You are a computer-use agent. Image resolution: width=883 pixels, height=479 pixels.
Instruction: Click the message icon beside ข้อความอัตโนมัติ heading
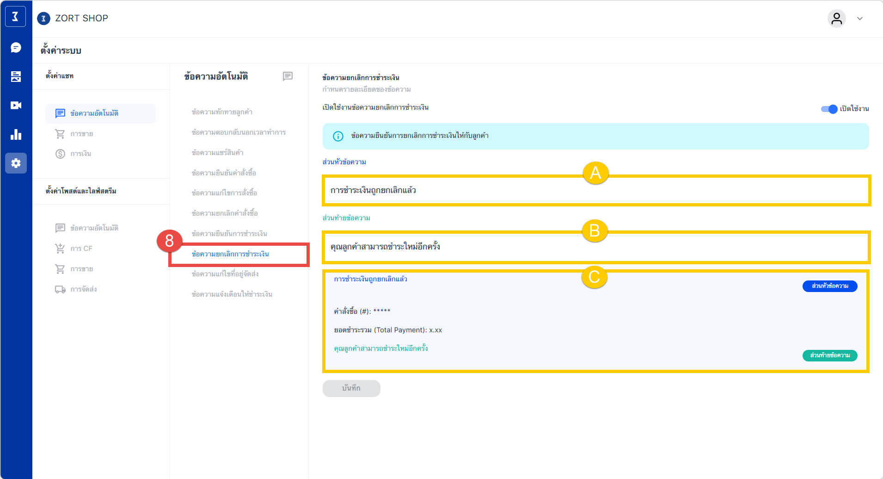click(x=288, y=76)
